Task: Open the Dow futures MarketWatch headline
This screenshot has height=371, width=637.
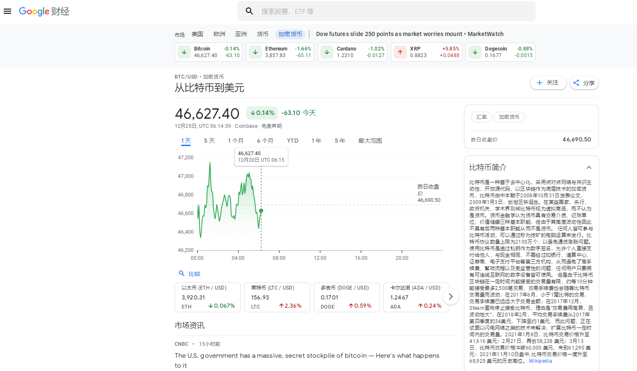Action: [410, 34]
